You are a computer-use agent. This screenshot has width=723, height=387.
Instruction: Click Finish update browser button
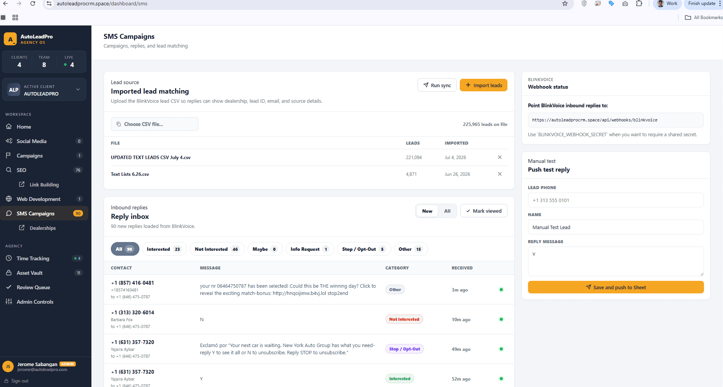tap(703, 3)
